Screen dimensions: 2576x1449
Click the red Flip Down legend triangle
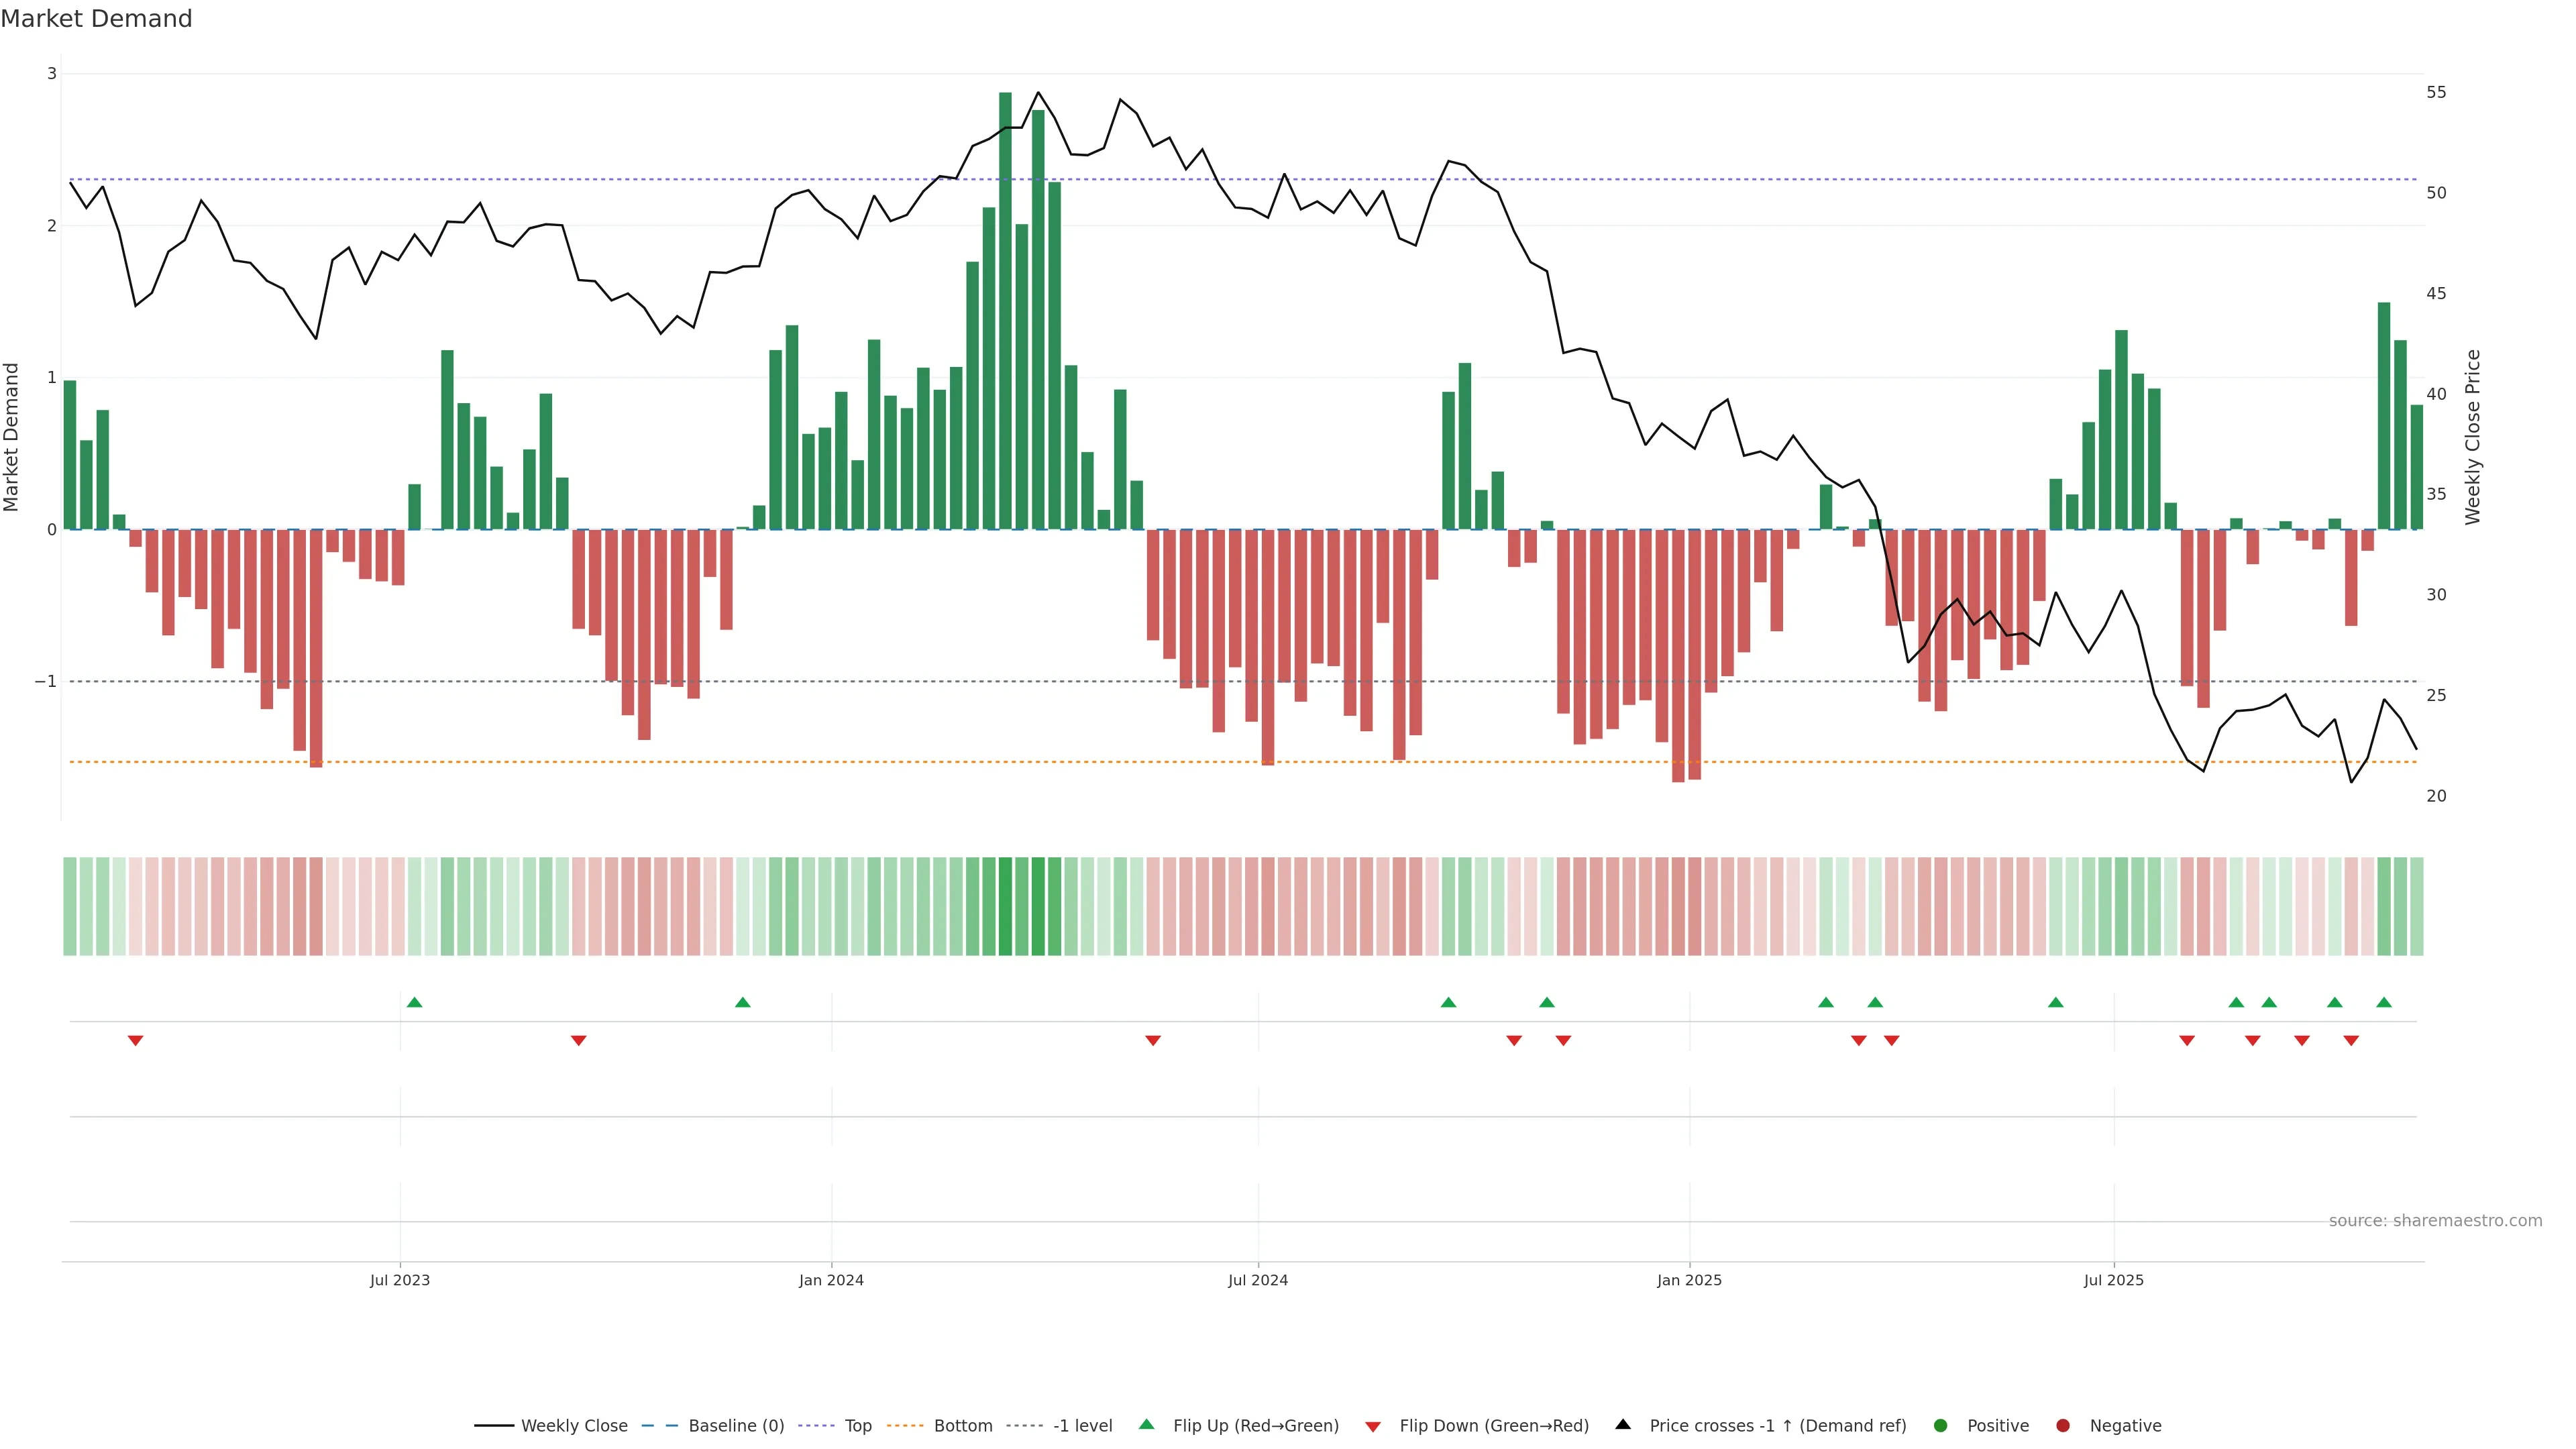(1373, 1426)
